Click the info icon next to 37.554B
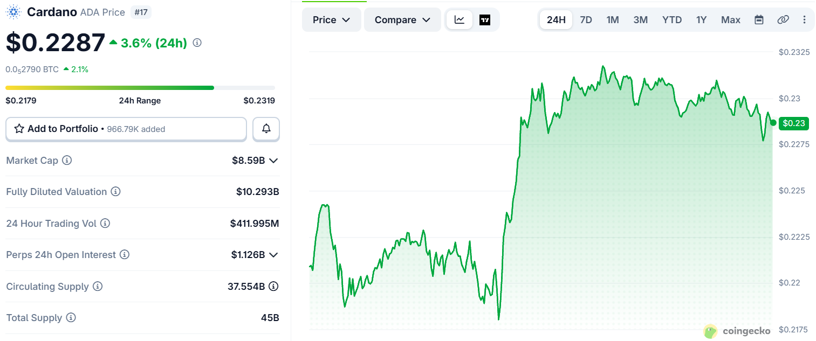 pyautogui.click(x=273, y=286)
